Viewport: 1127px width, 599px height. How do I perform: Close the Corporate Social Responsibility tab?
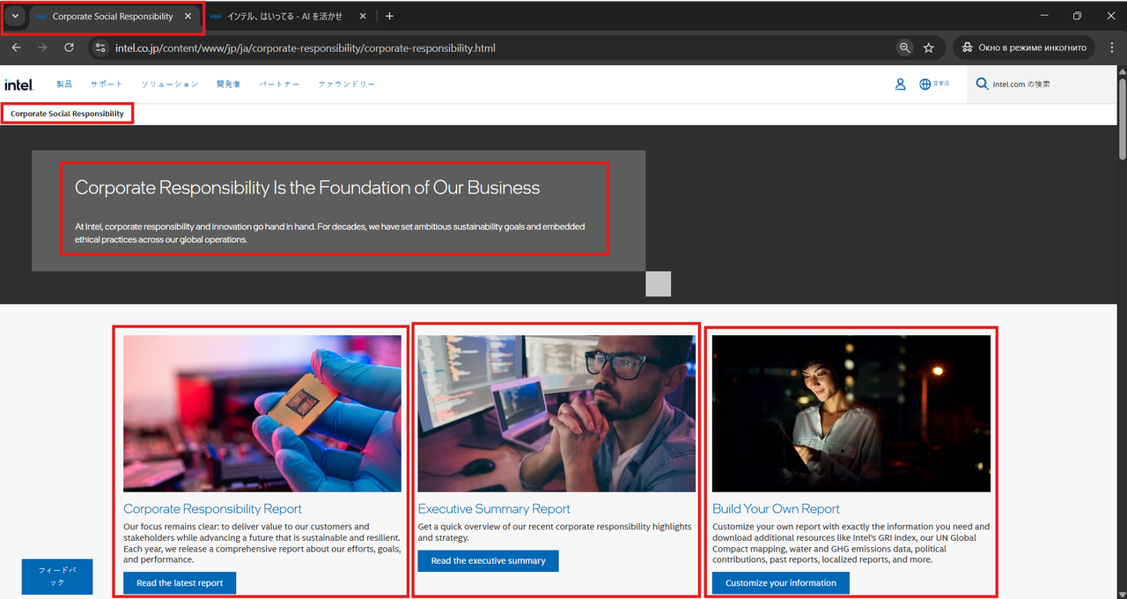click(188, 16)
